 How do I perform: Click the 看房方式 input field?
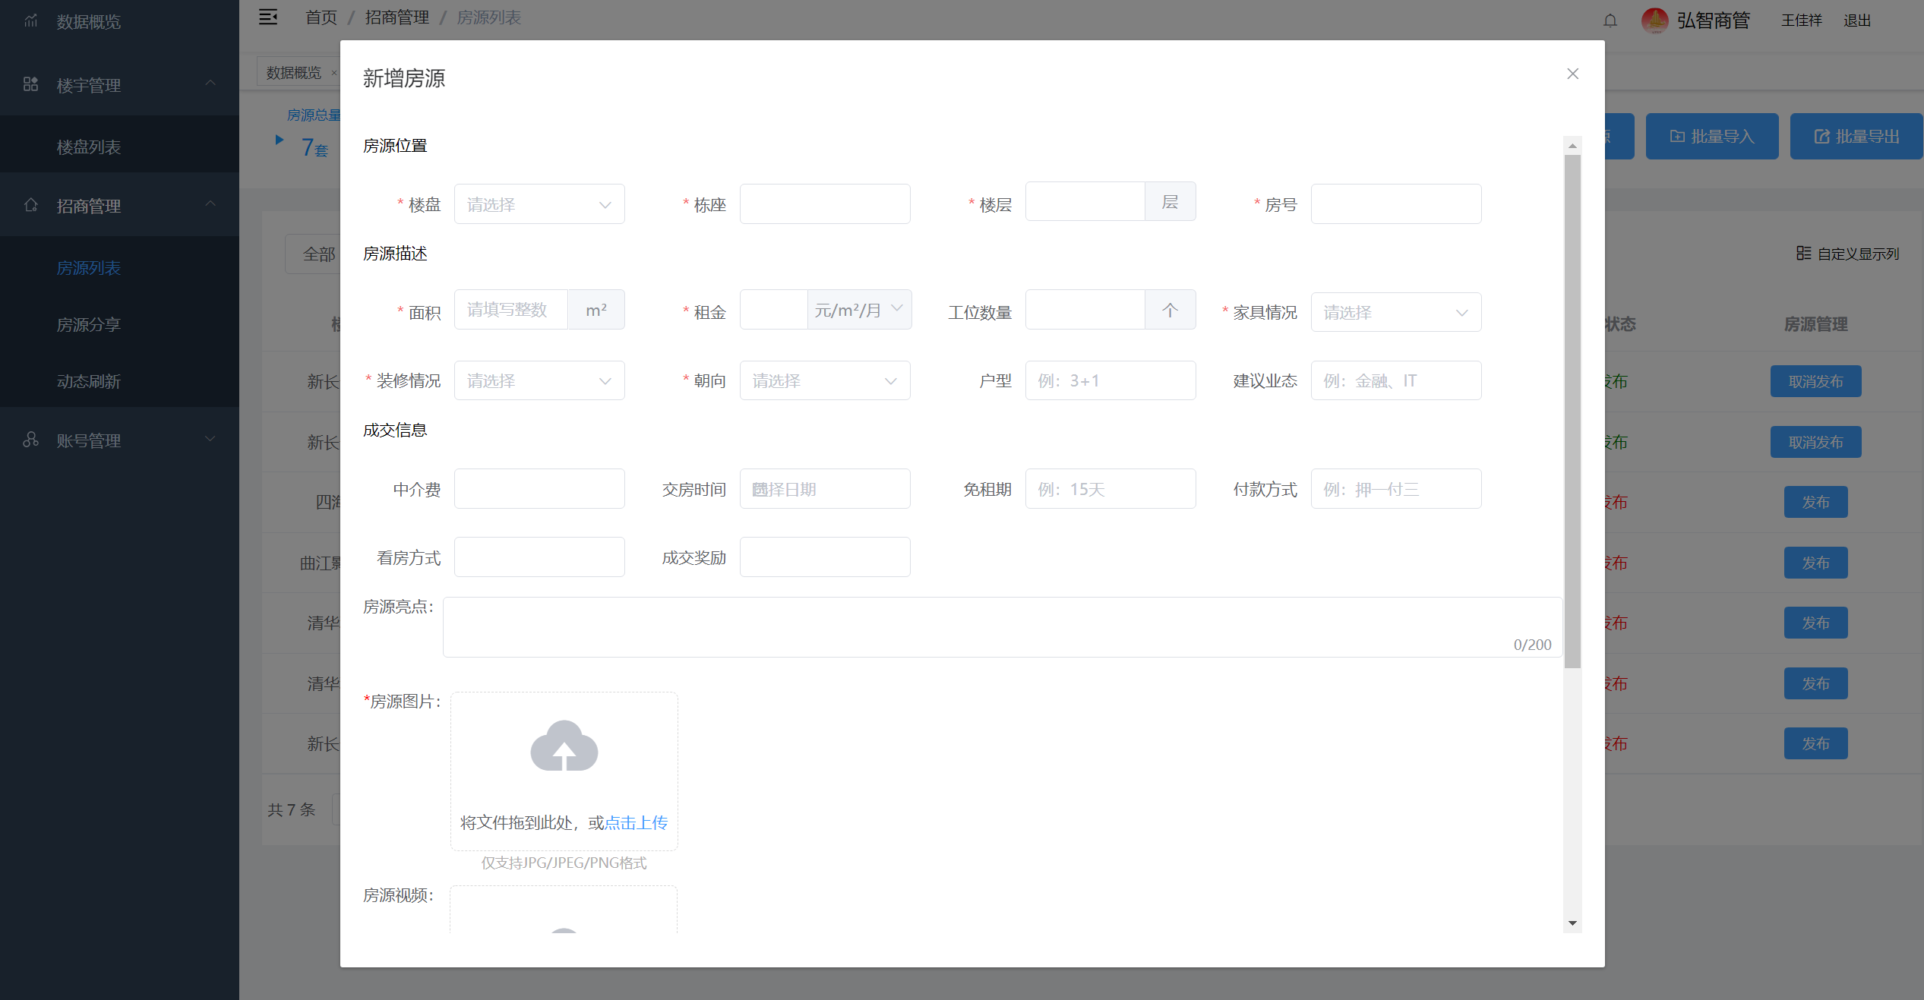tap(539, 557)
